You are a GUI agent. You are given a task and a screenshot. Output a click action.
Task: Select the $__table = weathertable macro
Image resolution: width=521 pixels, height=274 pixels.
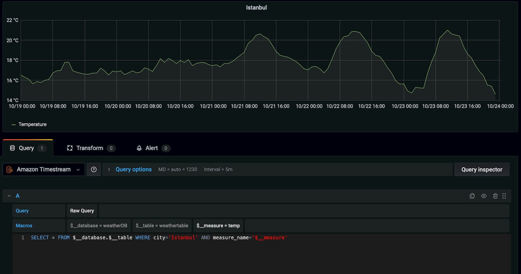162,226
